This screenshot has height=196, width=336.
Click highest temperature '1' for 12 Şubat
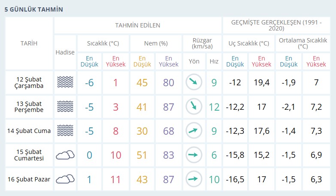(115, 83)
